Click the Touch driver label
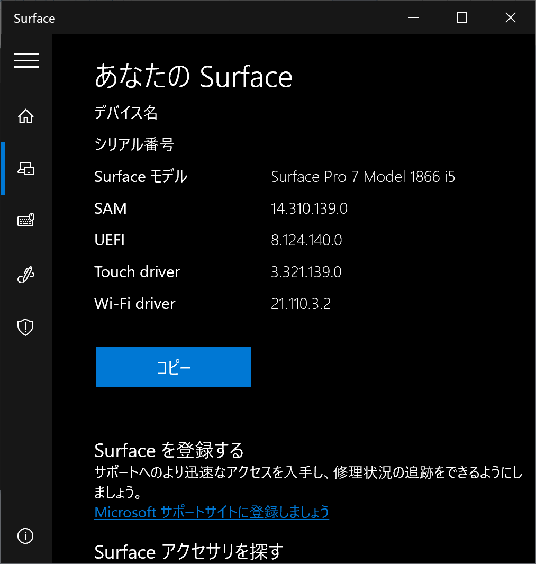Screen dimensions: 536x564 coord(137,272)
